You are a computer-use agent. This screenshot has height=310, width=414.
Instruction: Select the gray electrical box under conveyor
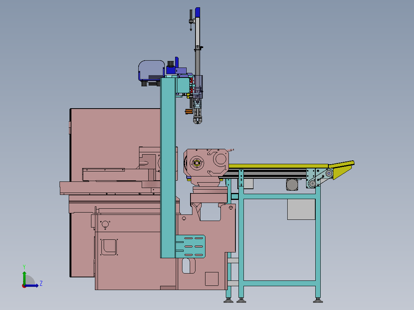point(301,209)
